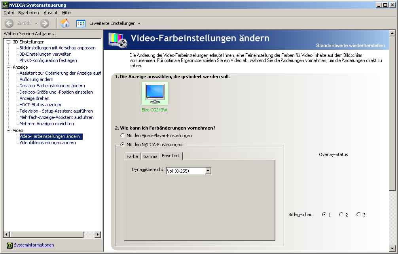The image size is (398, 254).
Task: Open the Systeminformationen link
Action: (x=34, y=245)
